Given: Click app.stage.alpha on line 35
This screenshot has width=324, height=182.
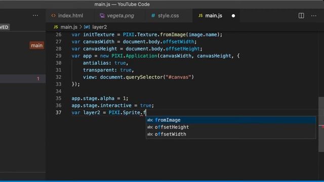Looking at the screenshot, I should pyautogui.click(x=93, y=99).
